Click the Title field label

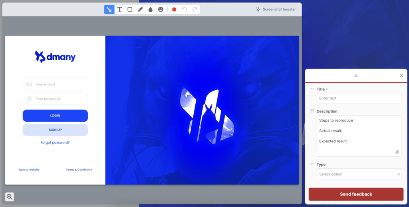[321, 89]
